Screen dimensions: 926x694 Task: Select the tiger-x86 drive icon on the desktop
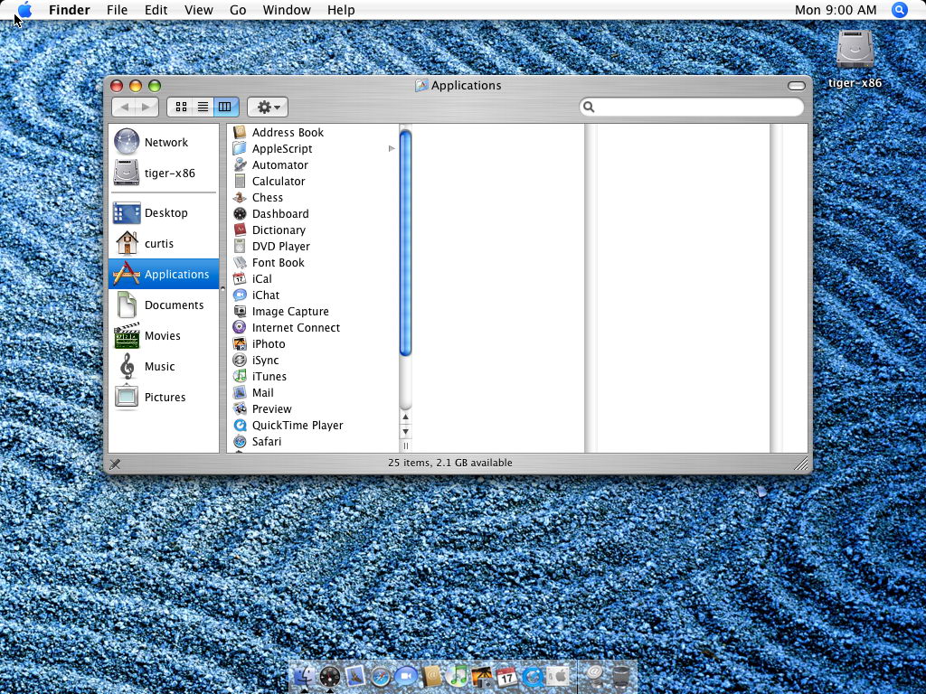tap(855, 50)
